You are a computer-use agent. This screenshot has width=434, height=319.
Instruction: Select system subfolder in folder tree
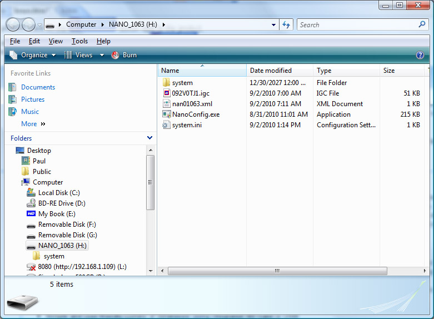pos(54,256)
